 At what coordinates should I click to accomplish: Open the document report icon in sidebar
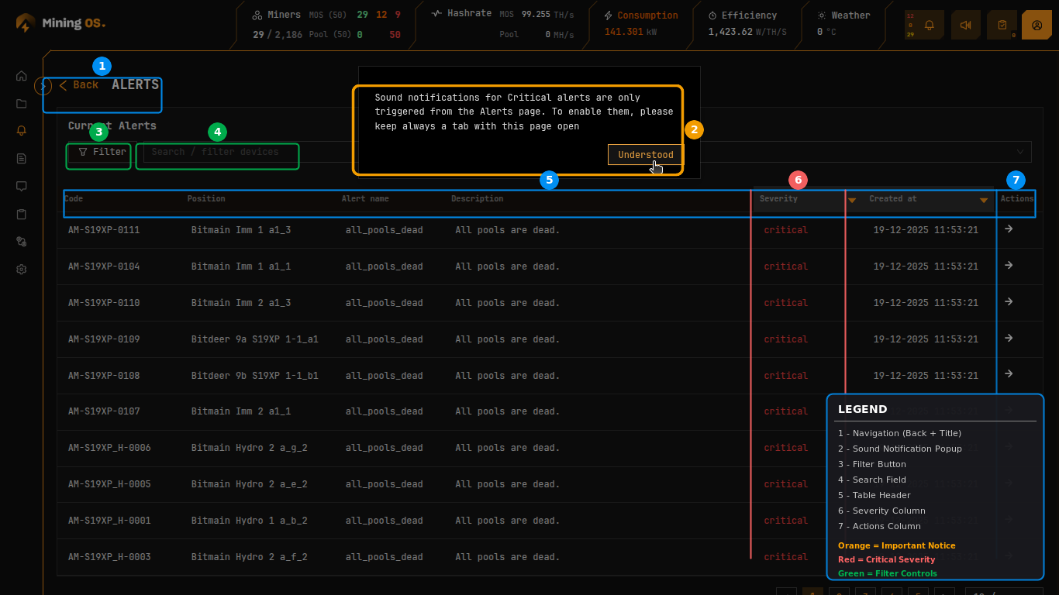point(22,159)
